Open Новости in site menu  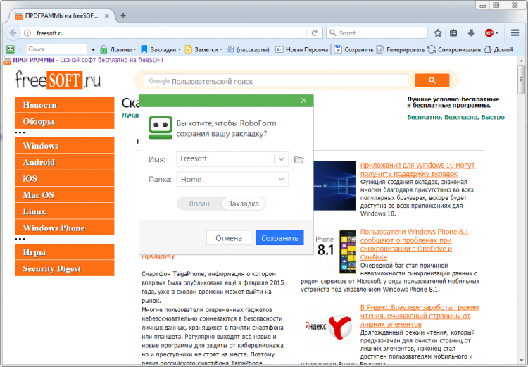tap(65, 105)
